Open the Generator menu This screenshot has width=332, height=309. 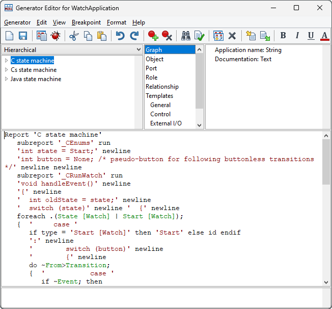[x=17, y=22]
